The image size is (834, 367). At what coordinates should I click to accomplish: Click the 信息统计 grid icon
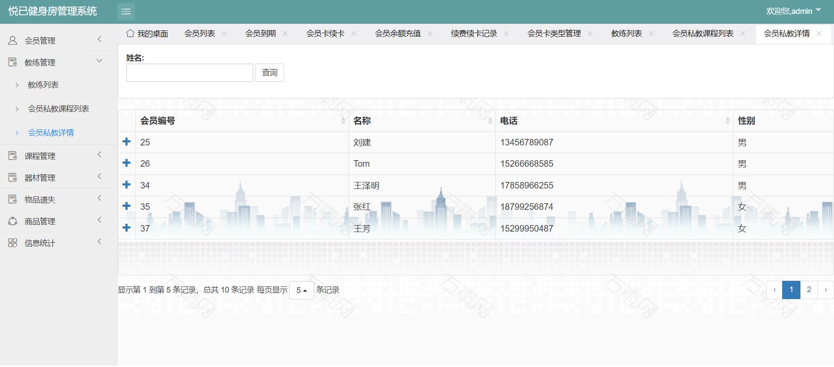click(x=13, y=243)
